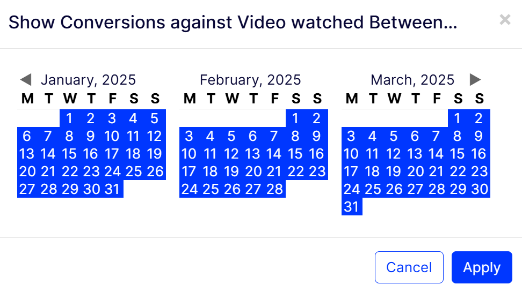Screen dimensions: 522x292
Task: Cancel the date selection
Action: pos(409,267)
